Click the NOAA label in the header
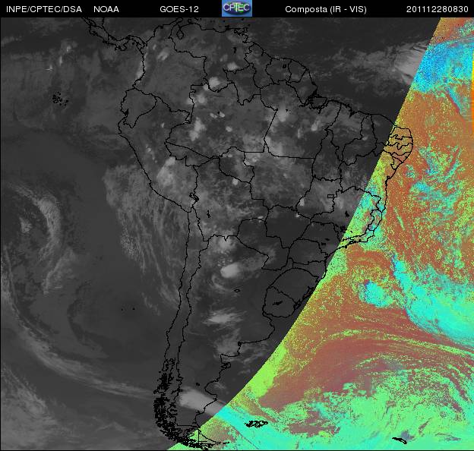The width and height of the screenshot is (474, 451). tap(106, 9)
